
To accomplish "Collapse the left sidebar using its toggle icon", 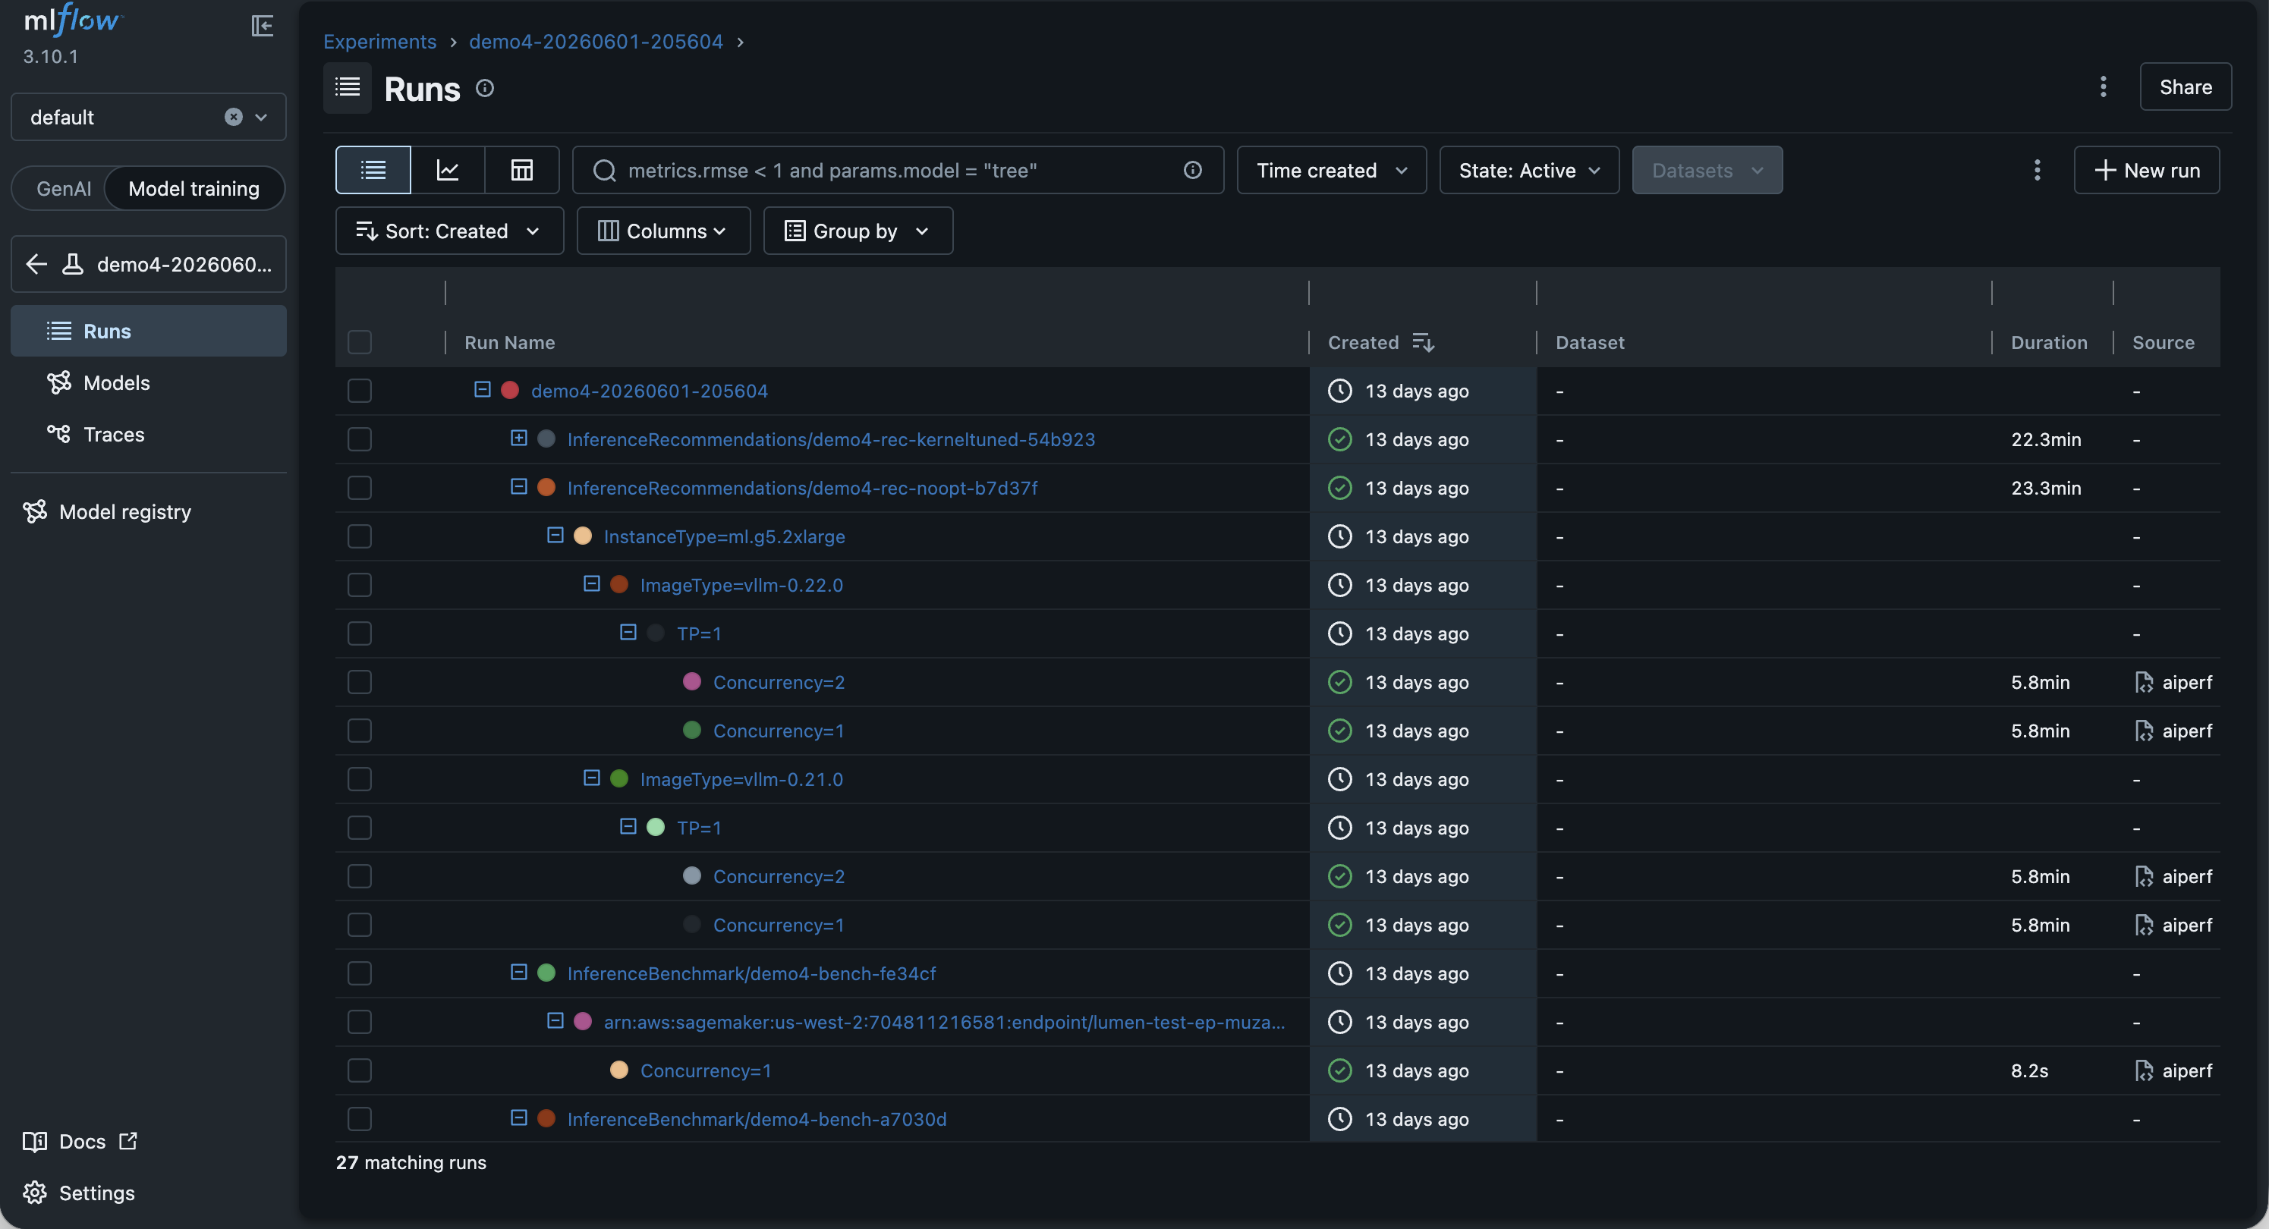I will pos(262,26).
